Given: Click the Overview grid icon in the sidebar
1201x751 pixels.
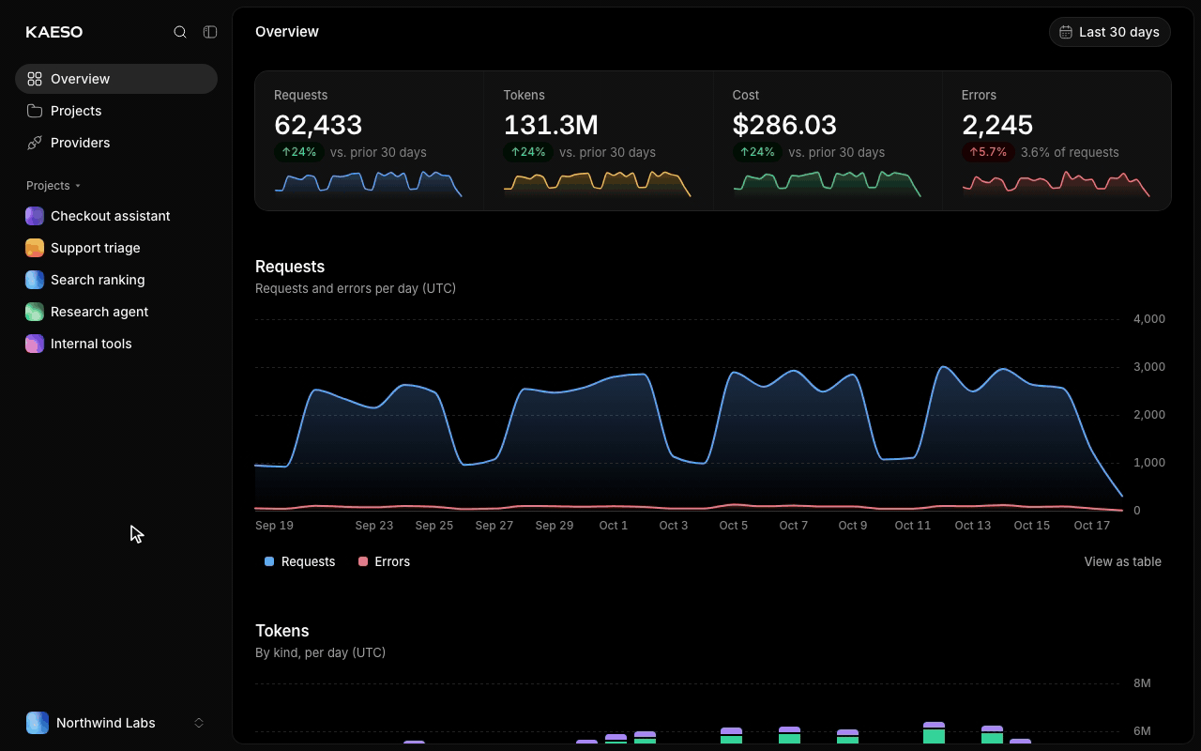Looking at the screenshot, I should click(x=35, y=79).
